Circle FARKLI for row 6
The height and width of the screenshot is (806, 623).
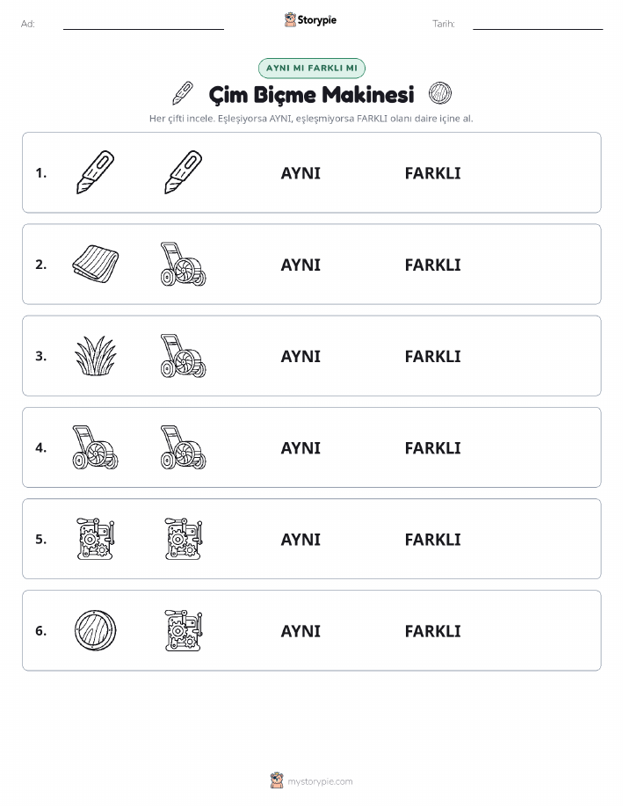[x=433, y=631]
